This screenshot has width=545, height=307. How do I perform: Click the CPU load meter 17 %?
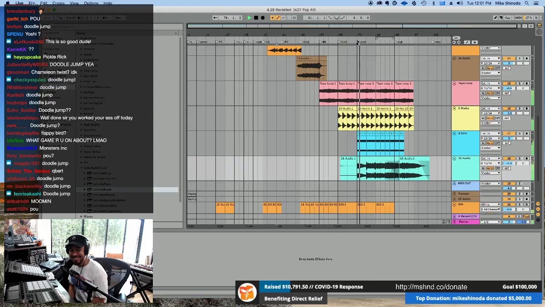pos(528,17)
